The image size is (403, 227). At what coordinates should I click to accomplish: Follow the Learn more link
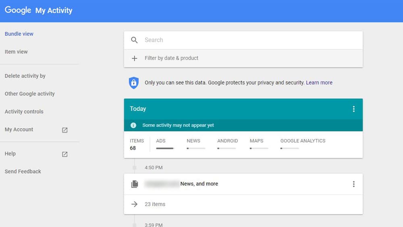[x=319, y=82]
